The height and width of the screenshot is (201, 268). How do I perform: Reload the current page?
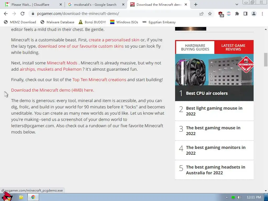point(23,14)
